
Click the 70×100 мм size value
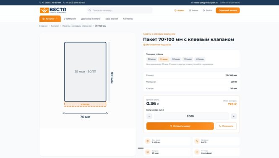click(231, 75)
